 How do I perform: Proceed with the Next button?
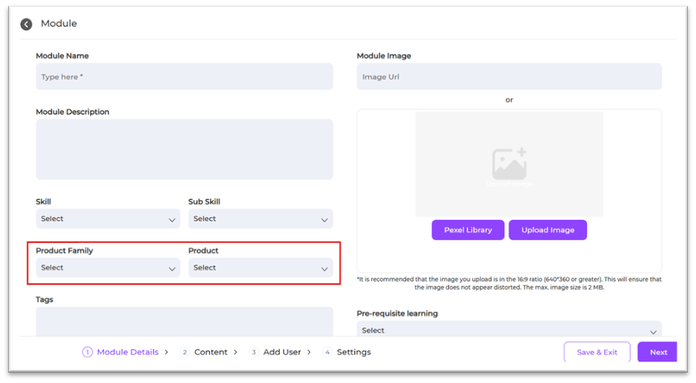[x=657, y=353]
